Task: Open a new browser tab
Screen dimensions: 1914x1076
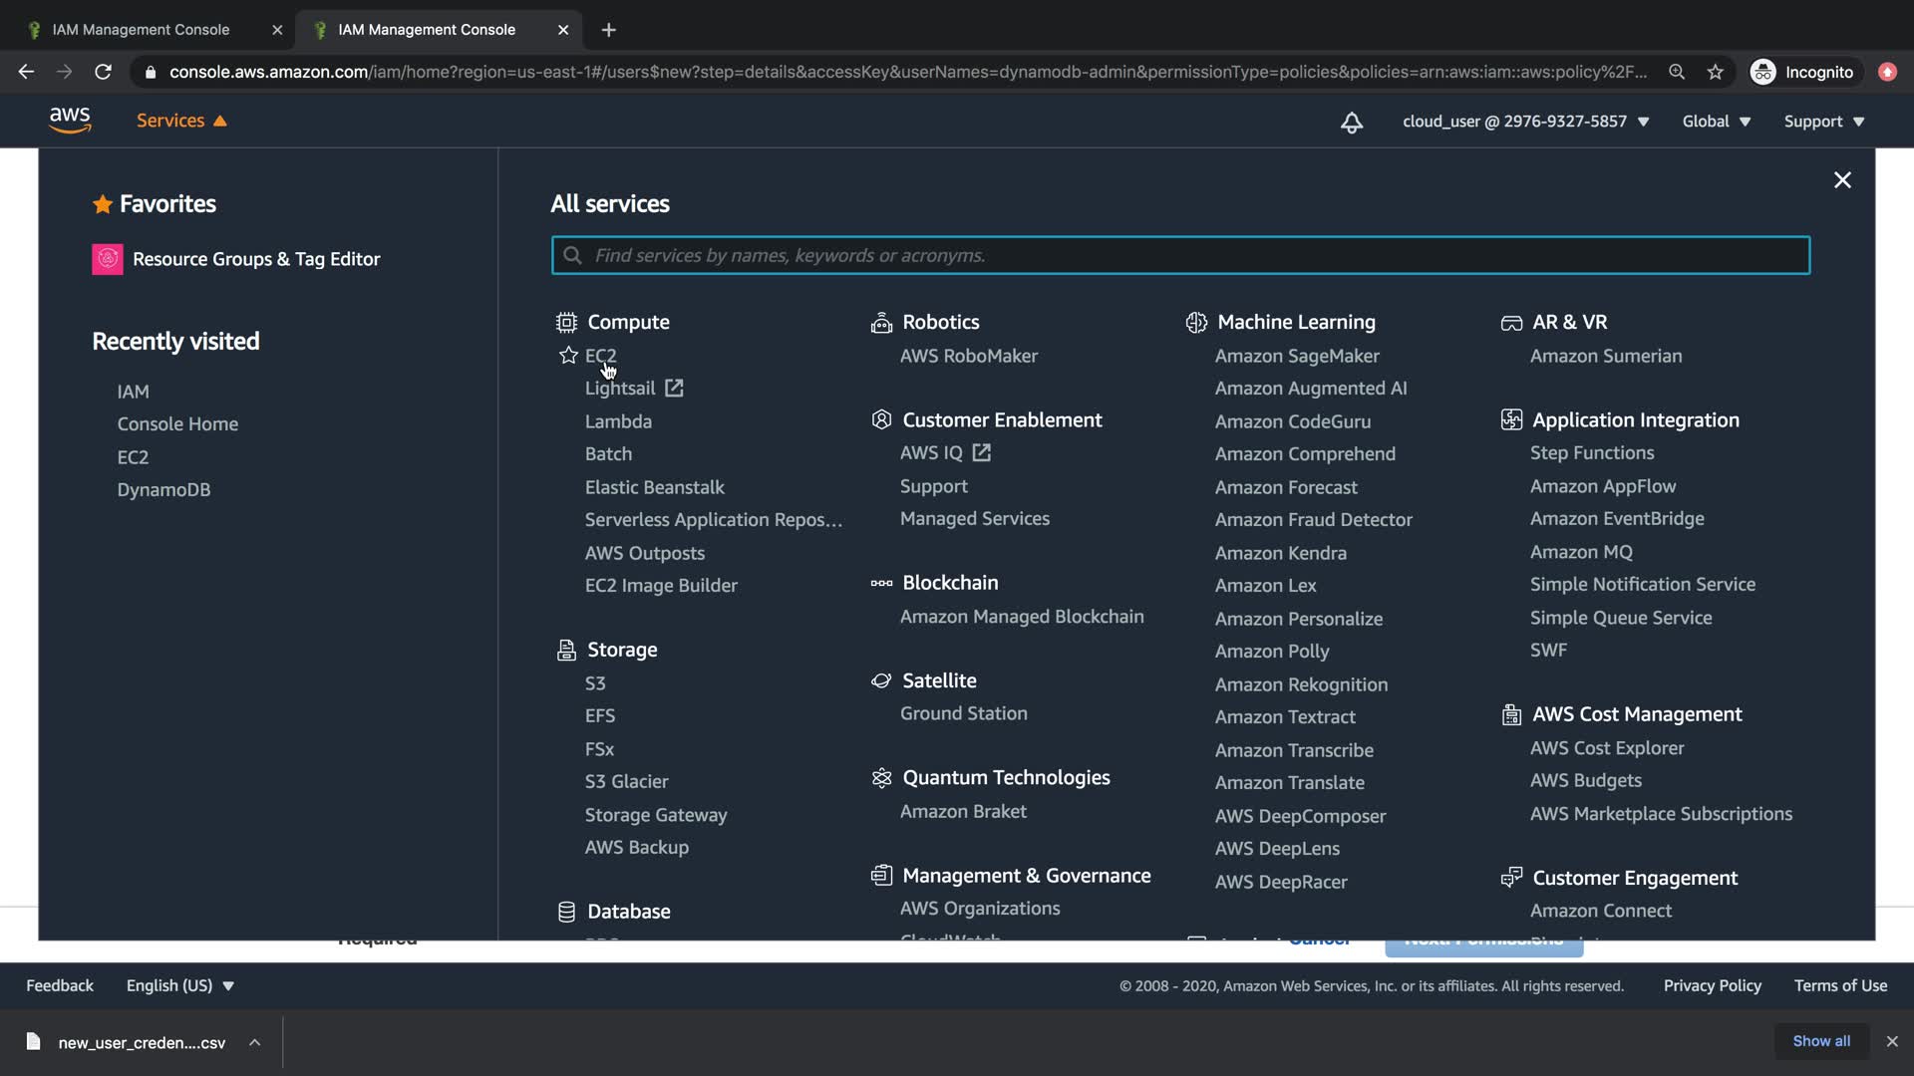Action: click(608, 30)
